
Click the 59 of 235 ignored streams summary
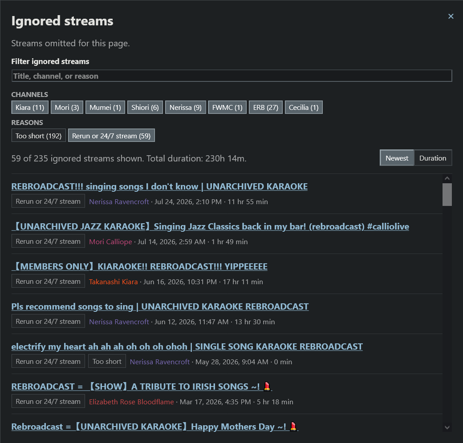pyautogui.click(x=129, y=158)
